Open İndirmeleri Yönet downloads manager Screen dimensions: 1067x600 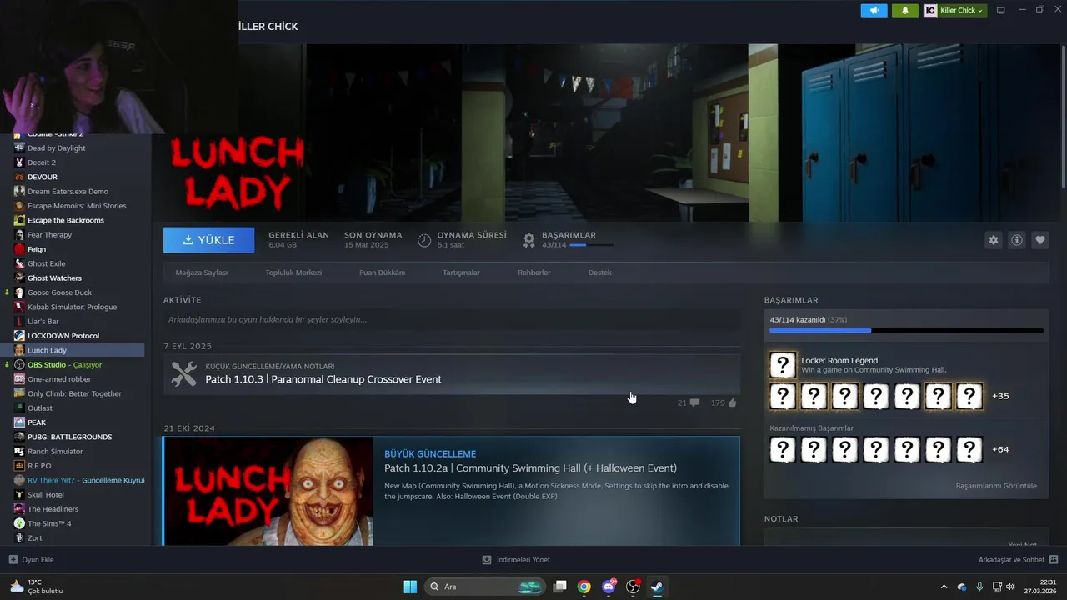(516, 560)
